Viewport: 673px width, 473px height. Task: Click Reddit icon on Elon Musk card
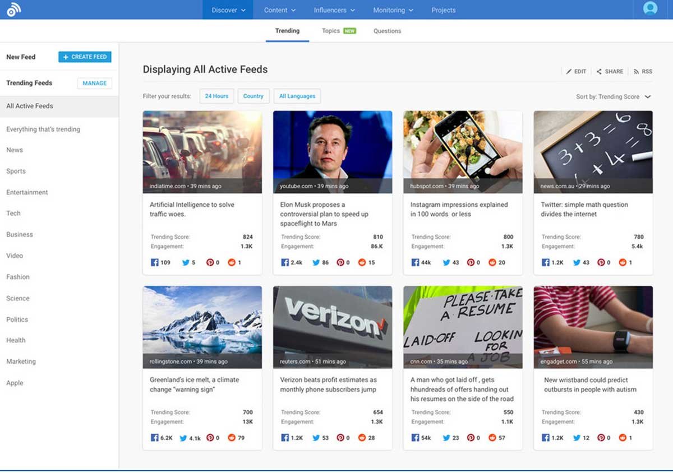[362, 262]
